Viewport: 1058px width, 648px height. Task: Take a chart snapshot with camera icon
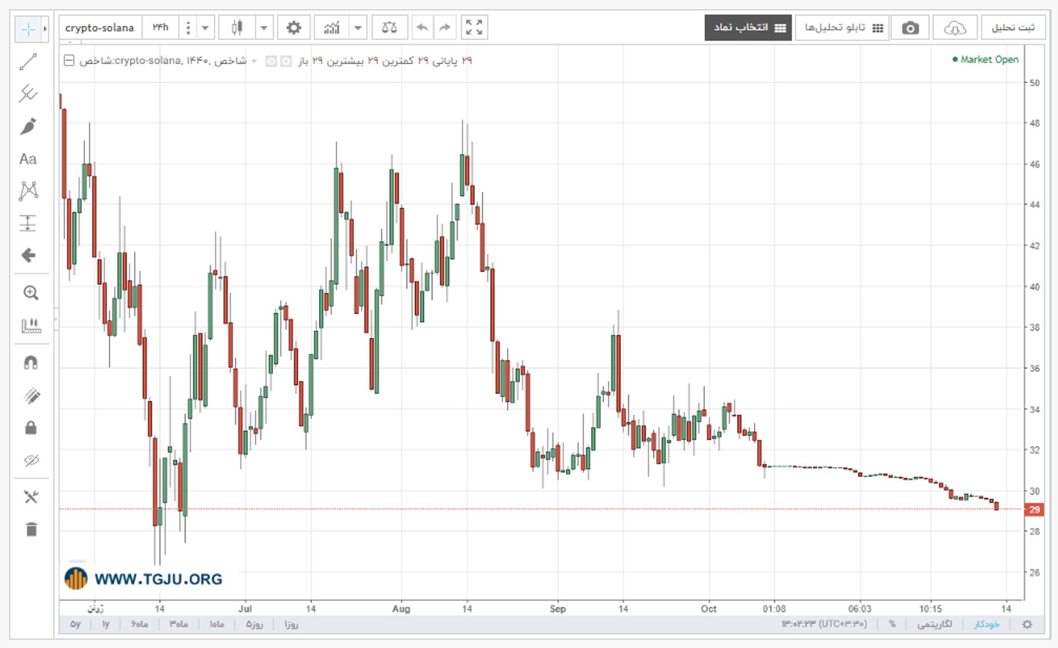click(910, 28)
